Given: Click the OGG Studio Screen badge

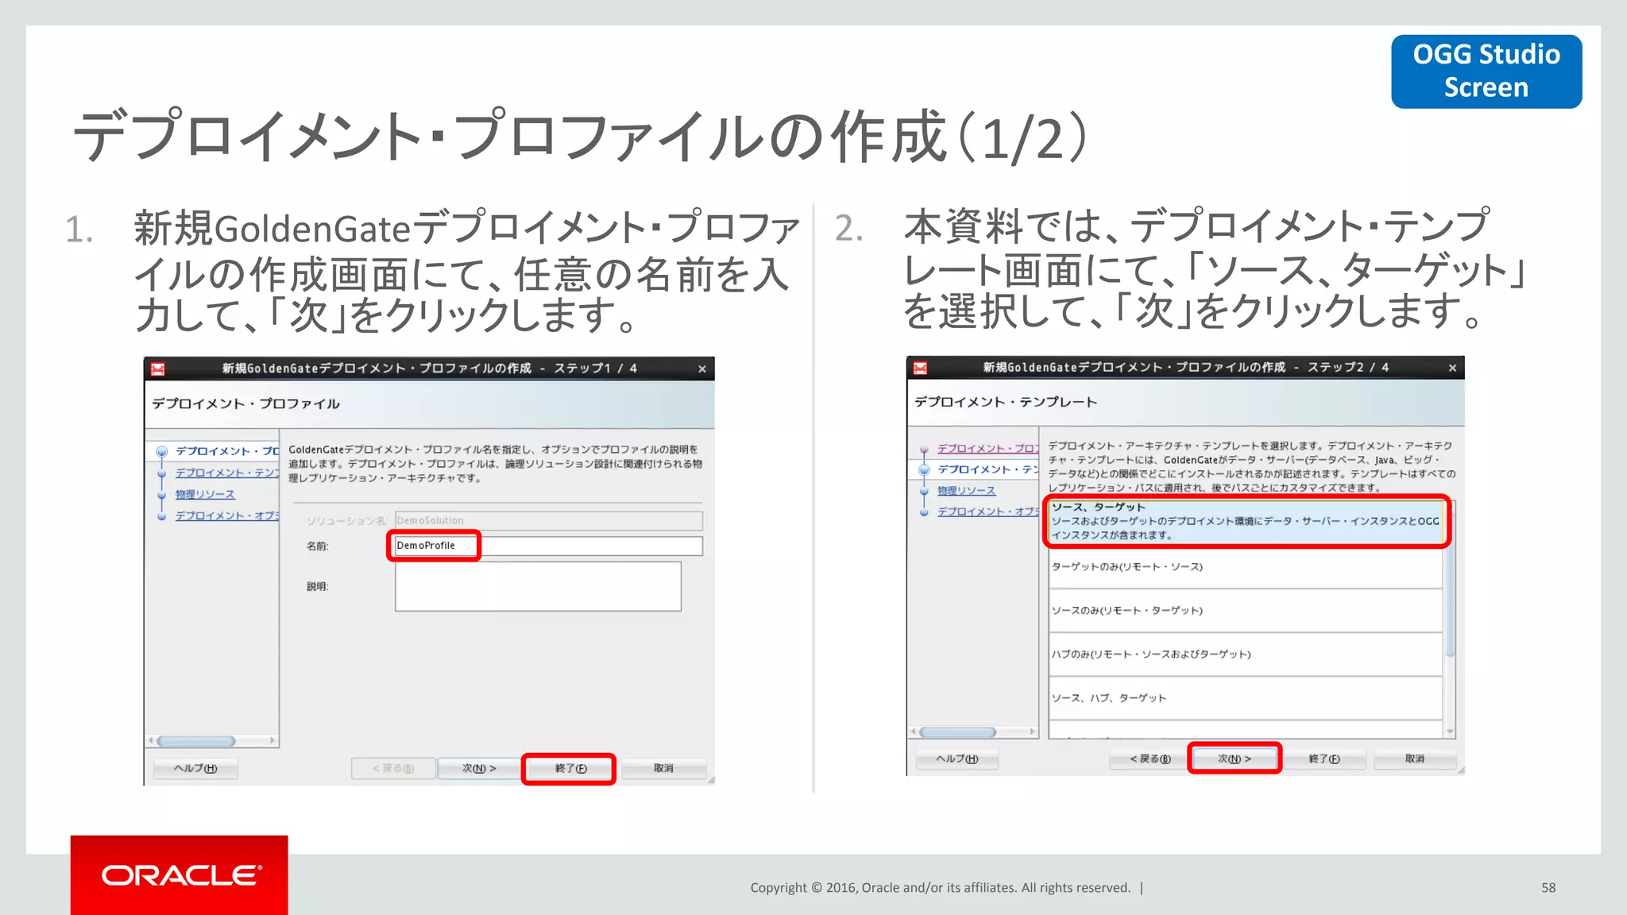Looking at the screenshot, I should [1486, 71].
